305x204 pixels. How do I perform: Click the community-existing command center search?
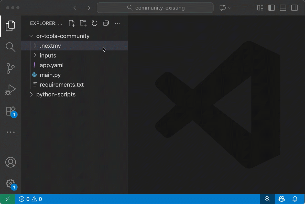155,8
